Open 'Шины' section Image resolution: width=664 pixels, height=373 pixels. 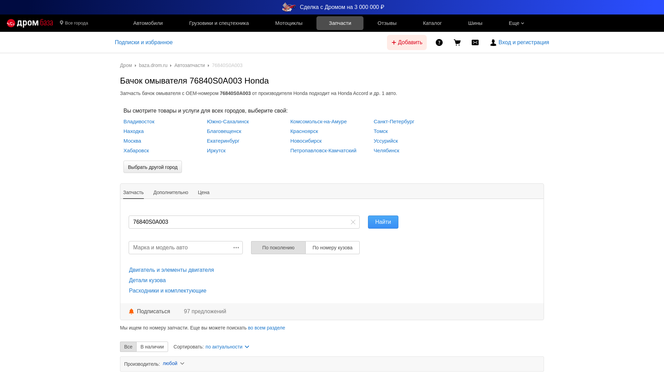coord(475,23)
